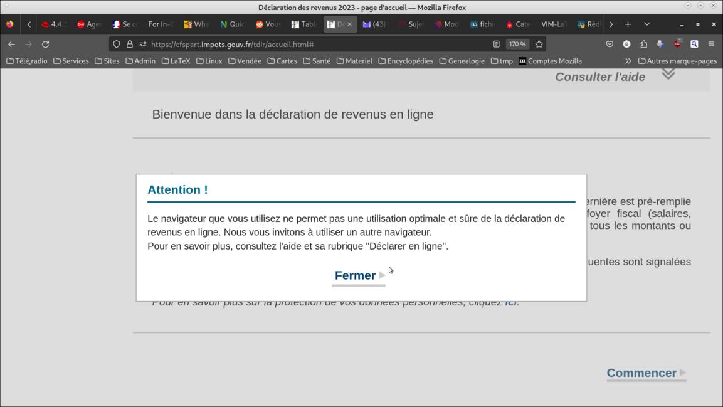Viewport: 723px width, 407px height.
Task: Open the extensions puzzle icon
Action: click(643, 44)
